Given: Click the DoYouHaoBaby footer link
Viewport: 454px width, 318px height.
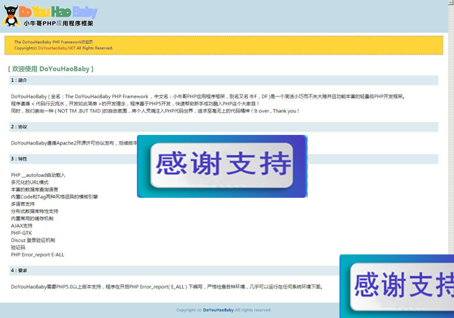Looking at the screenshot, I should point(219,310).
